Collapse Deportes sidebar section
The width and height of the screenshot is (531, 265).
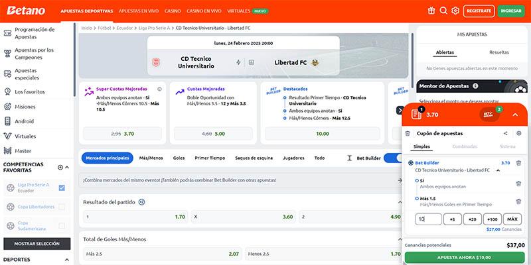pyautogui.click(x=67, y=260)
